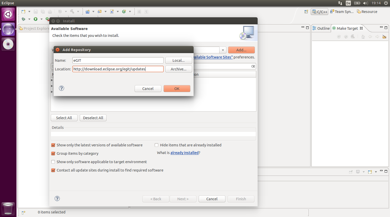Open dropdown next to New wizard icon
Image resolution: width=390 pixels, height=217 pixels.
[29, 11]
